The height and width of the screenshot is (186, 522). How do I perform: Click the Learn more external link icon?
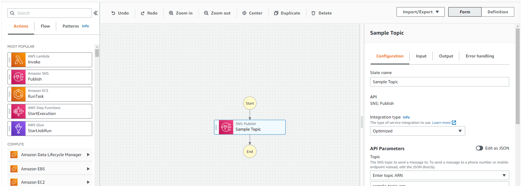[x=454, y=123]
